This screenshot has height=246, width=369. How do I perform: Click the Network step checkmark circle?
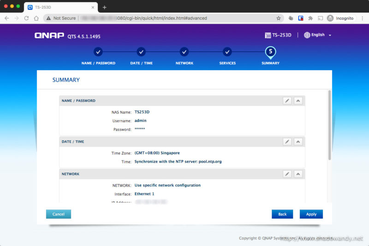(184, 52)
